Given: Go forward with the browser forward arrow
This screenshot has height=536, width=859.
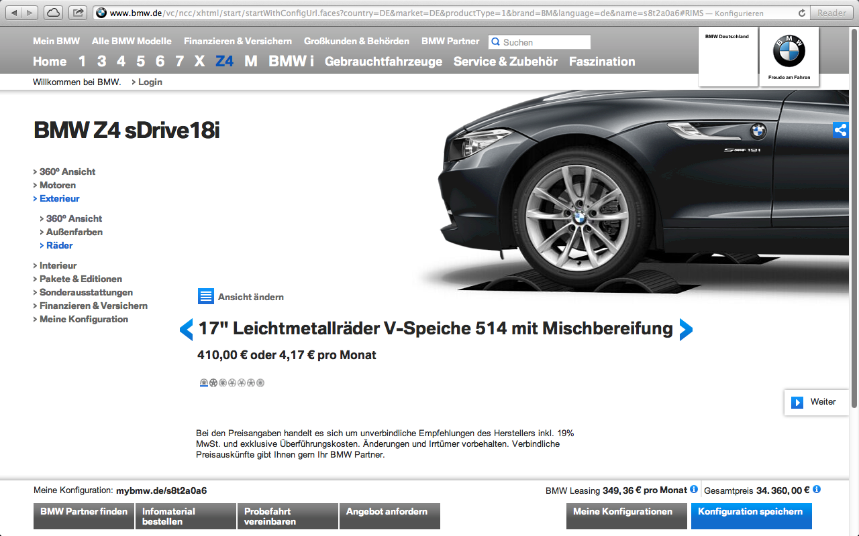Looking at the screenshot, I should [31, 13].
